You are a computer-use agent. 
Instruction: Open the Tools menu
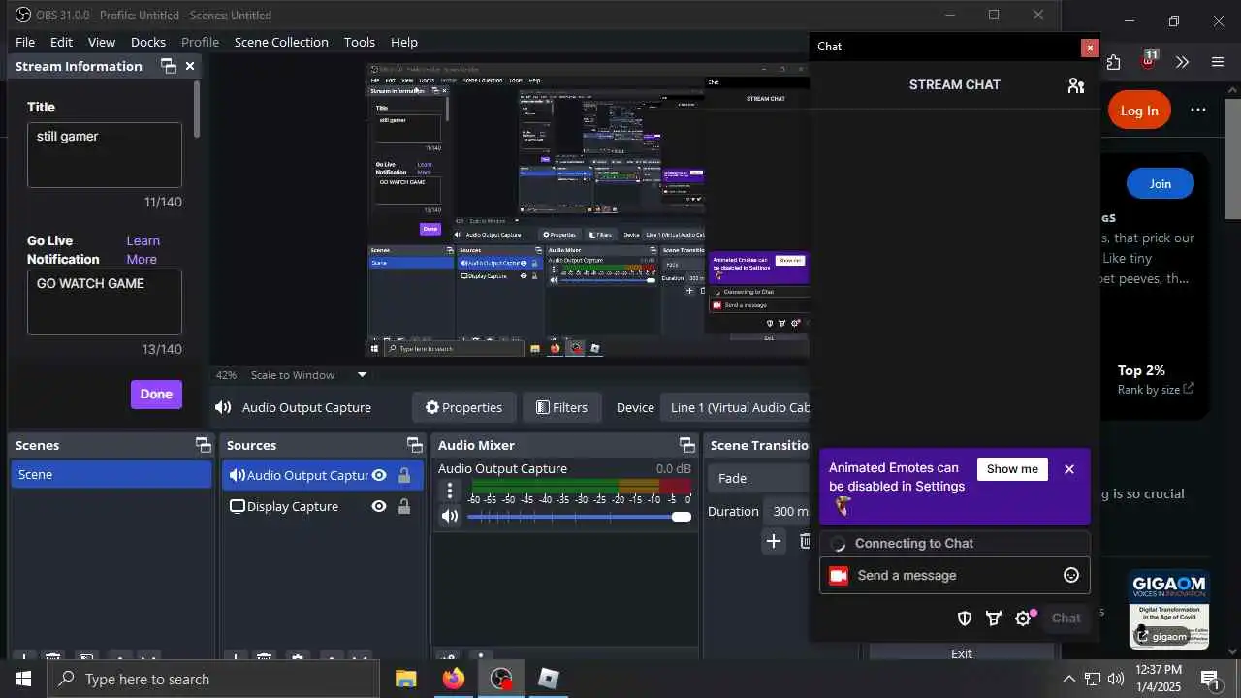(x=360, y=42)
